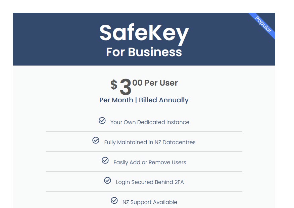Click the Easily Add or Remove Users text
Image resolution: width=294 pixels, height=208 pixels.
pyautogui.click(x=150, y=163)
